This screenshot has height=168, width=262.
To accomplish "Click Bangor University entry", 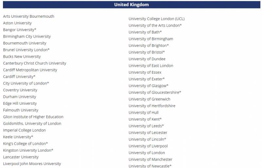I will (19, 30).
